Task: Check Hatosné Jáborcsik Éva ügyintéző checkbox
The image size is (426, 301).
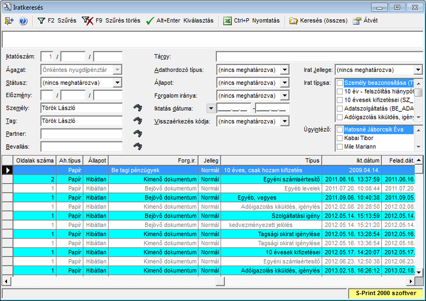Action: (x=339, y=130)
